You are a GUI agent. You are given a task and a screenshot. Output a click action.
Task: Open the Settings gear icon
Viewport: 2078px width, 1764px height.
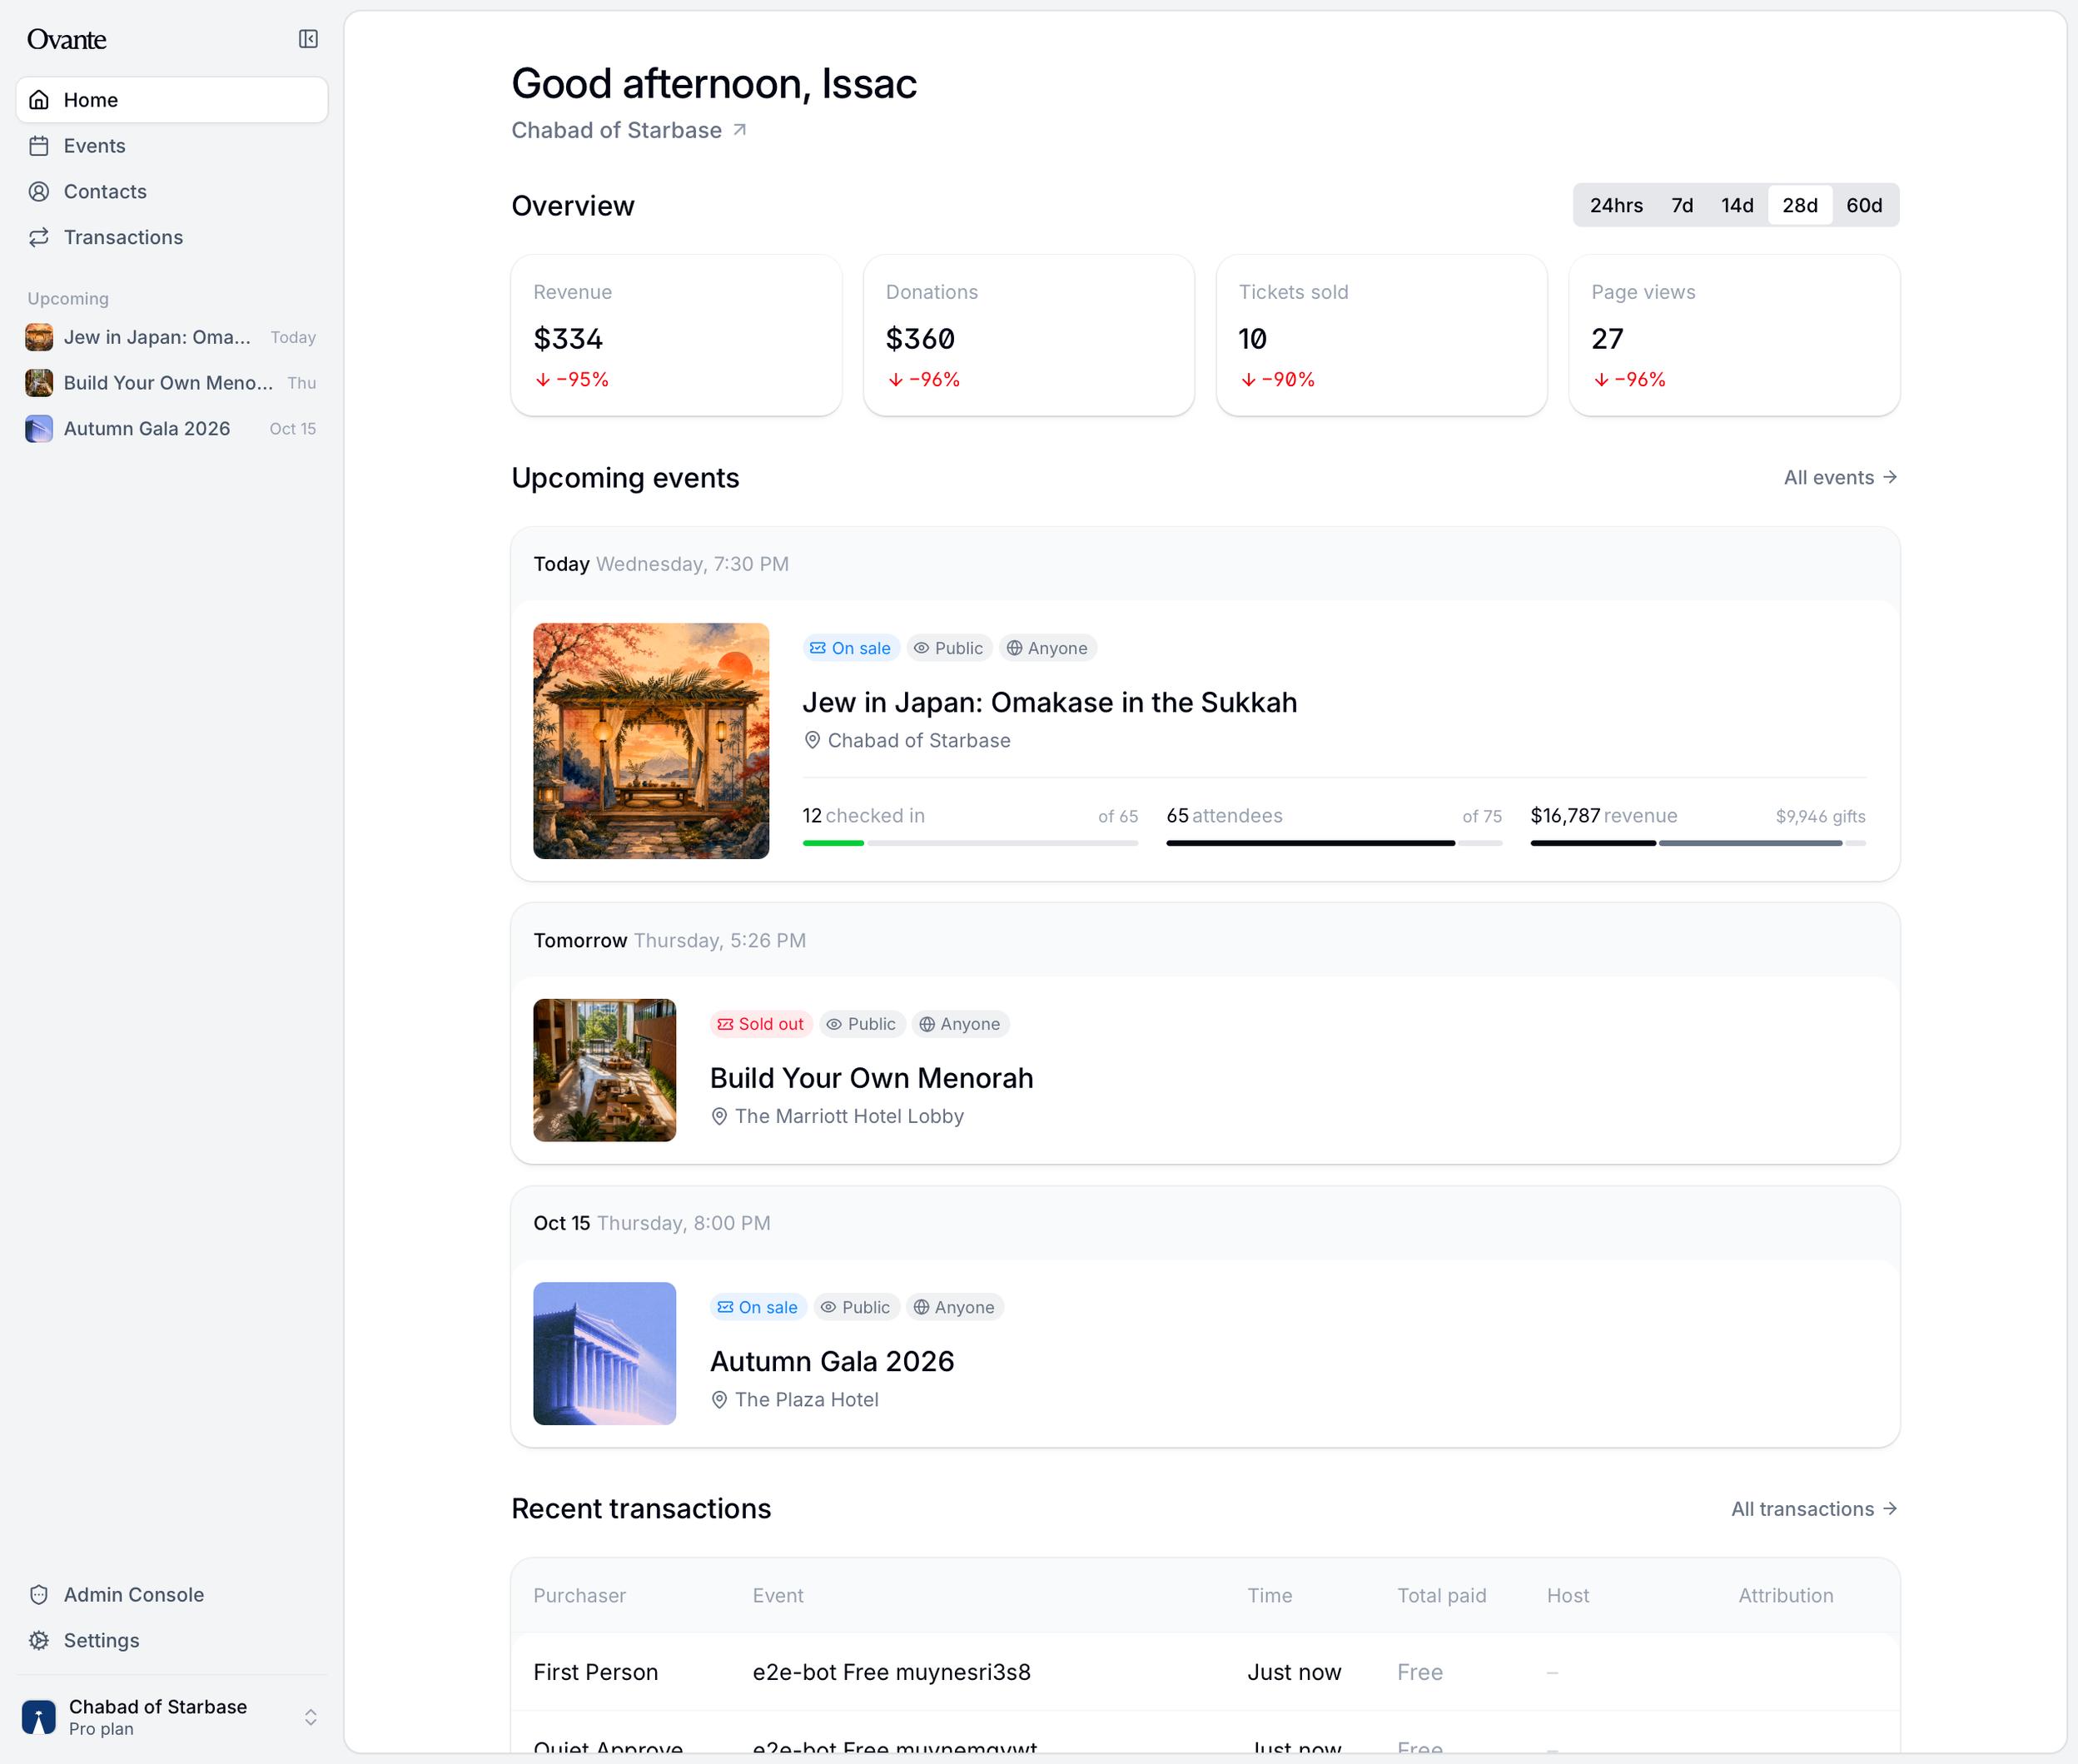pyautogui.click(x=39, y=1640)
